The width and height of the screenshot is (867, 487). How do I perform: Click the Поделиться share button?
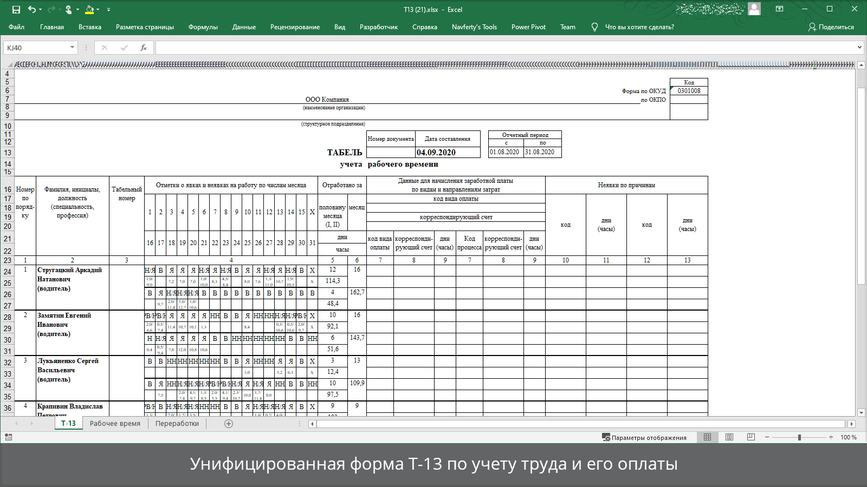coord(831,27)
